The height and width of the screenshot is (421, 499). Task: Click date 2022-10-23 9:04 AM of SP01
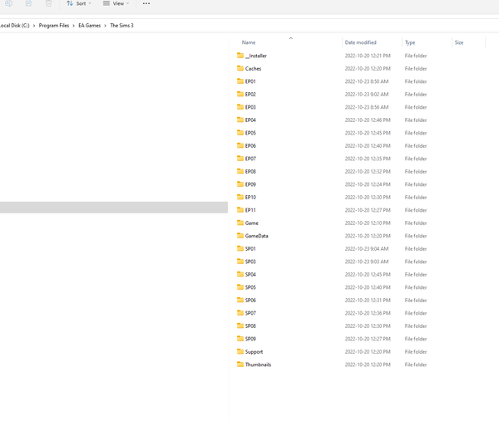367,249
